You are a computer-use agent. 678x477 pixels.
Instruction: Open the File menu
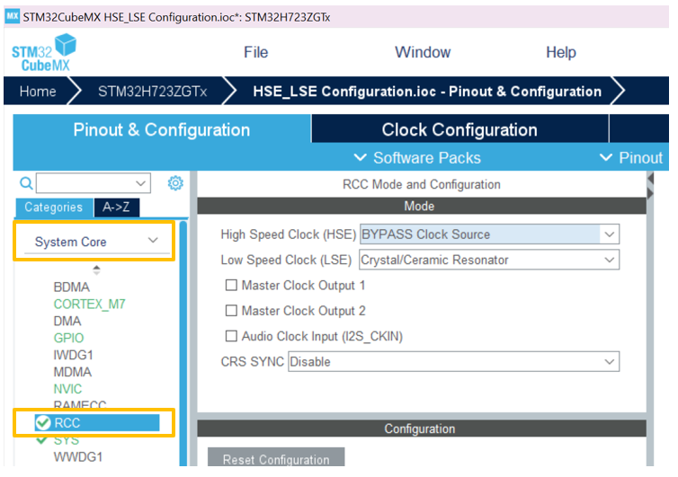coord(256,52)
